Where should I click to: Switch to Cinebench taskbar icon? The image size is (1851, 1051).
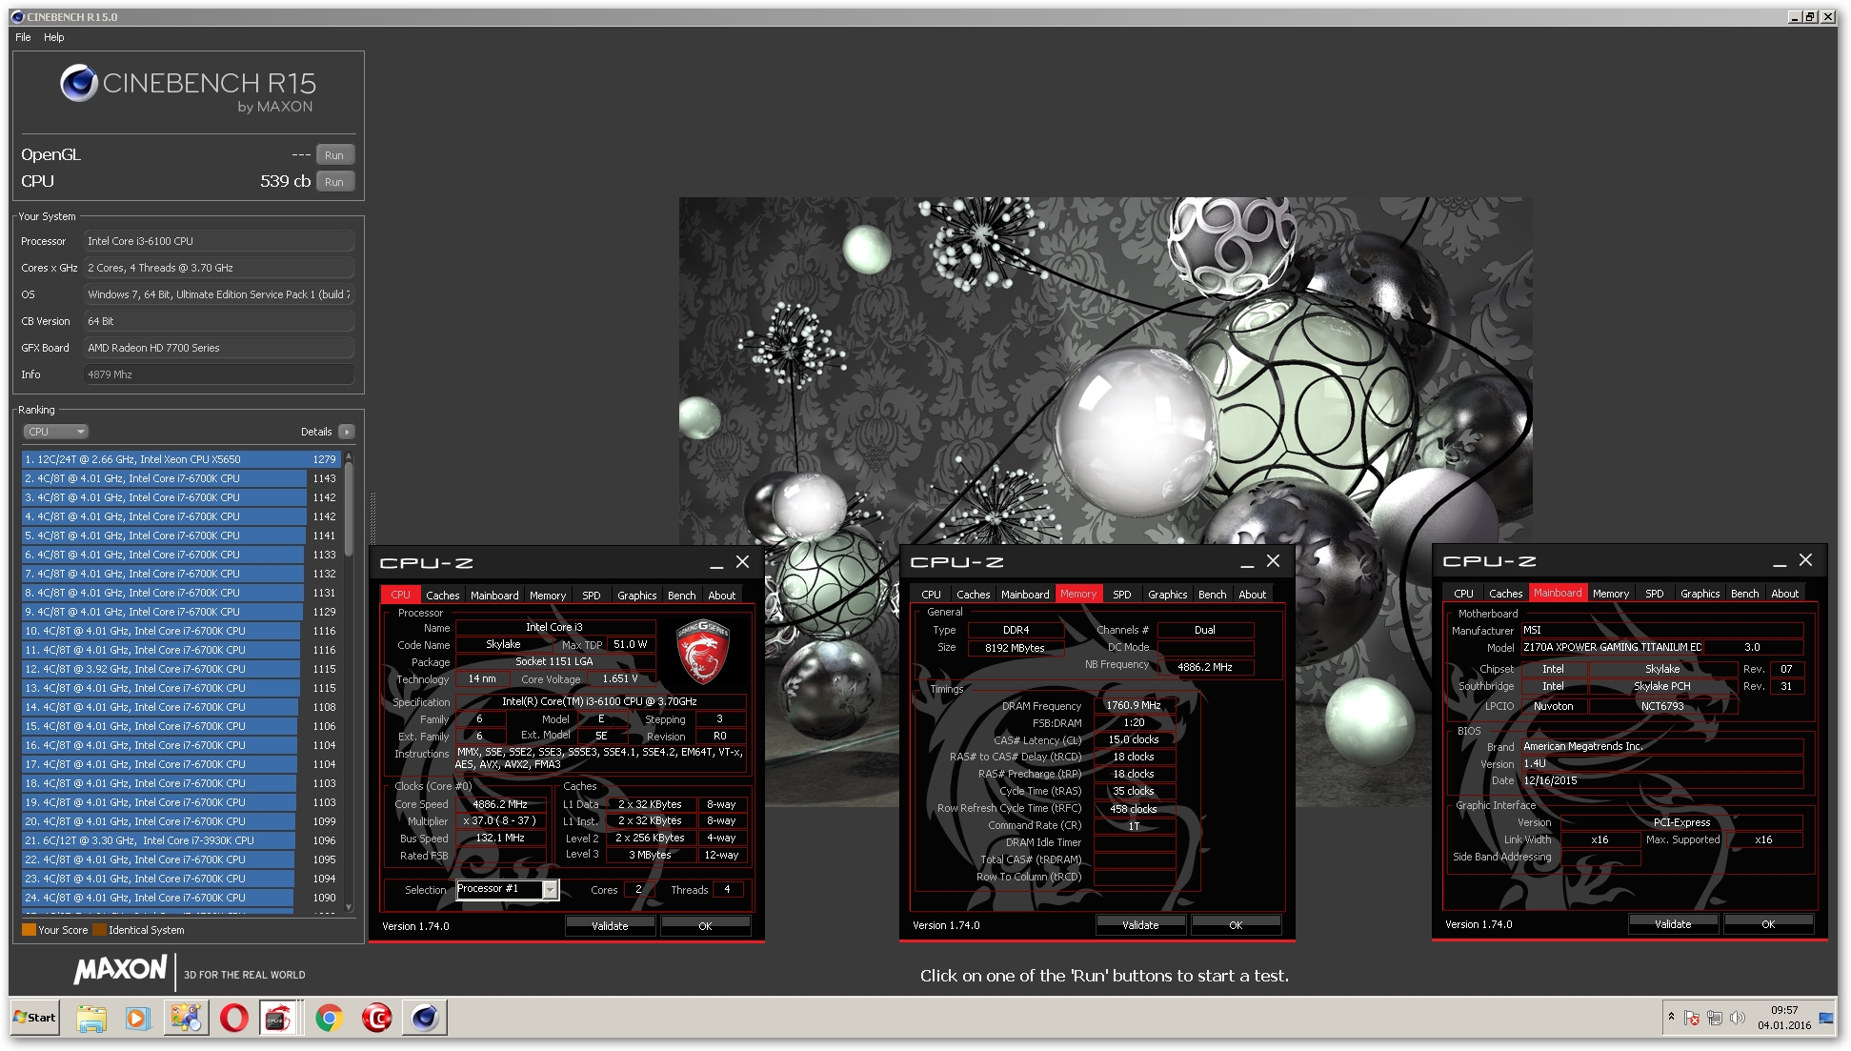click(425, 1019)
